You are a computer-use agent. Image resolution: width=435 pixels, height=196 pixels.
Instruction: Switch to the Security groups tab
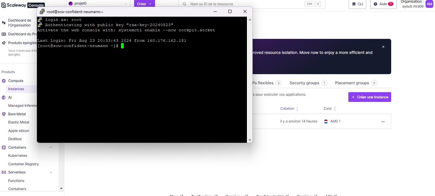tap(308, 83)
